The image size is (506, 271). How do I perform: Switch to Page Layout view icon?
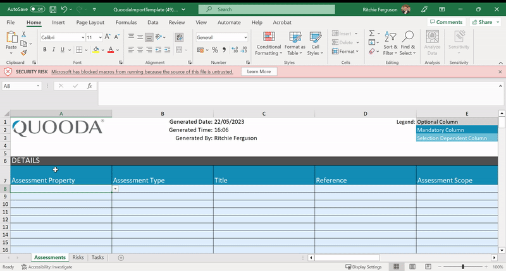412,267
